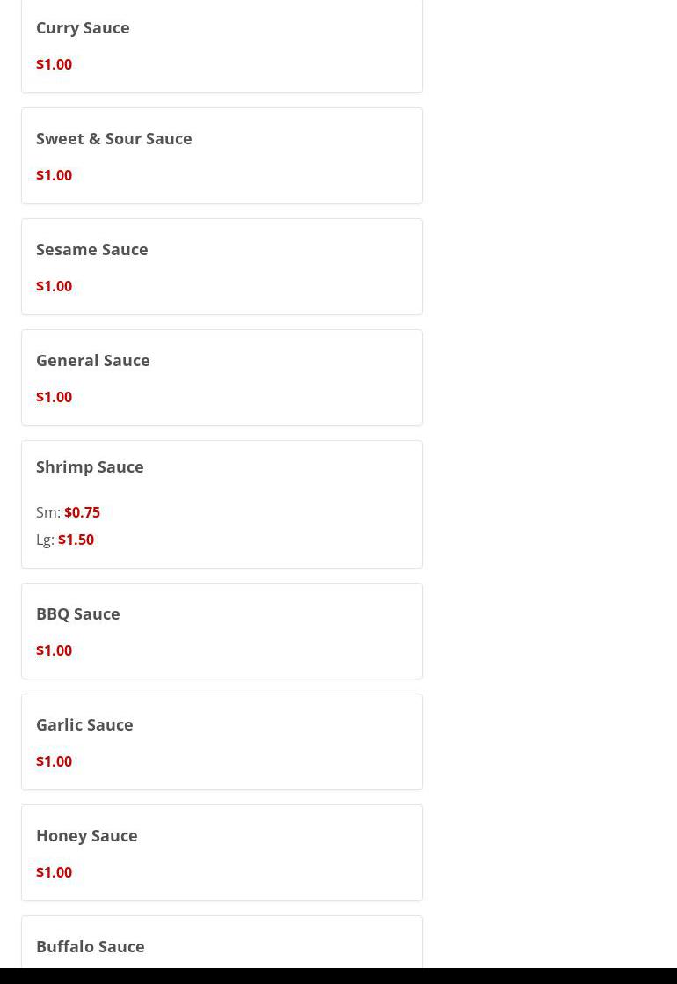Click the General Sauce card

click(x=222, y=378)
